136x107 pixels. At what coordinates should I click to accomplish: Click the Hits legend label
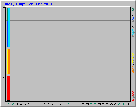[x=133, y=11]
